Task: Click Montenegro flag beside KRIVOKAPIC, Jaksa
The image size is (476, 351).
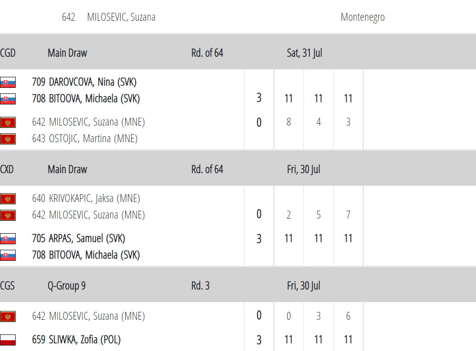Action: click(8, 199)
